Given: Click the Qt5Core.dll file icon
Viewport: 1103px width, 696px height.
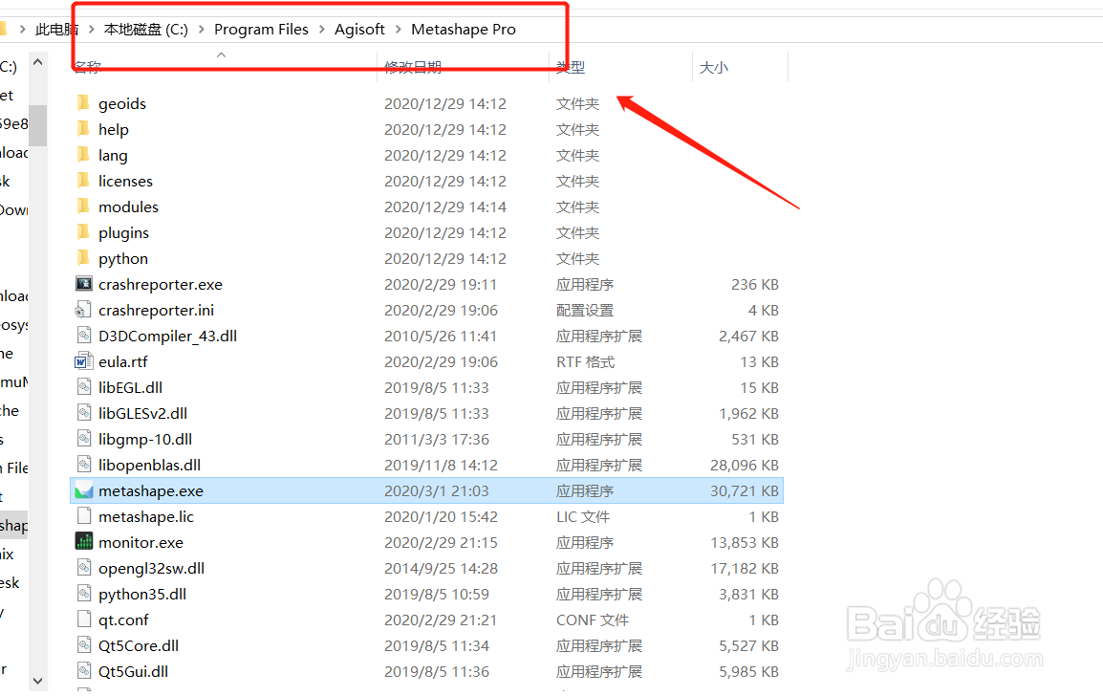Looking at the screenshot, I should tap(84, 645).
